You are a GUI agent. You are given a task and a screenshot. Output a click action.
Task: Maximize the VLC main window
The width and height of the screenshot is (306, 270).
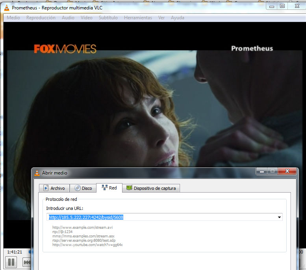pyautogui.click(x=282, y=6)
